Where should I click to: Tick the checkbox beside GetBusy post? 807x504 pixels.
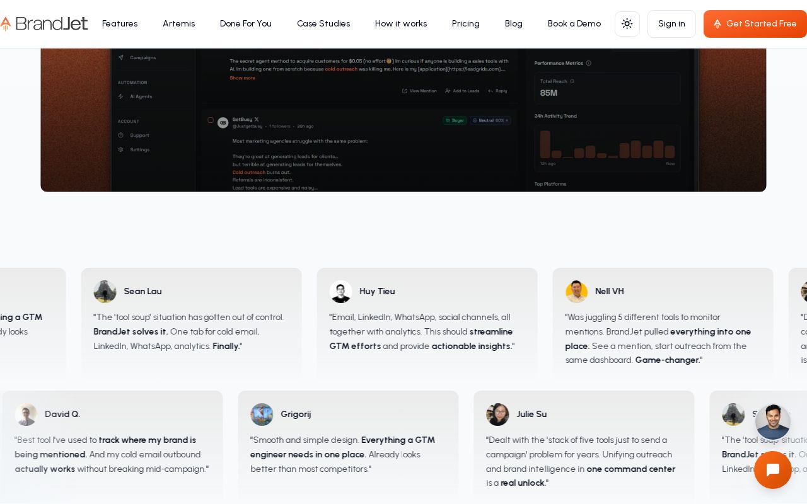(211, 120)
